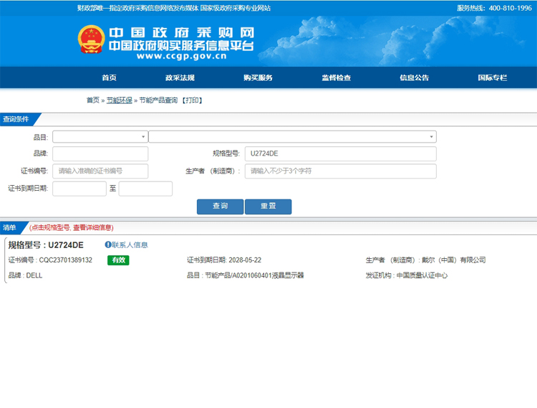The width and height of the screenshot is (537, 408).
Task: Click the 首页 breadcrumb link
Action: click(93, 100)
